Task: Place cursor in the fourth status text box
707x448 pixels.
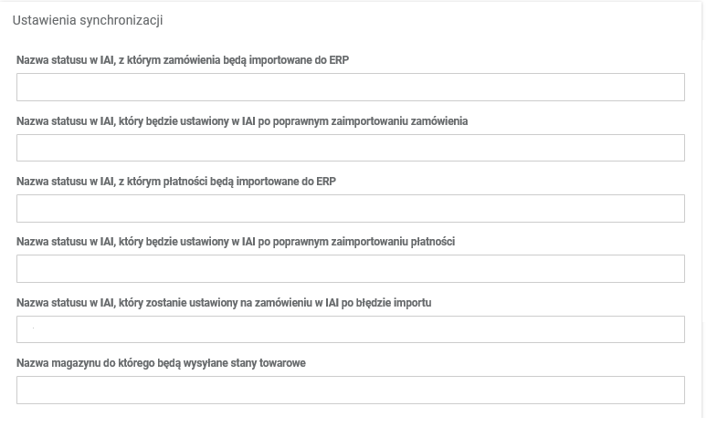Action: tap(350, 269)
